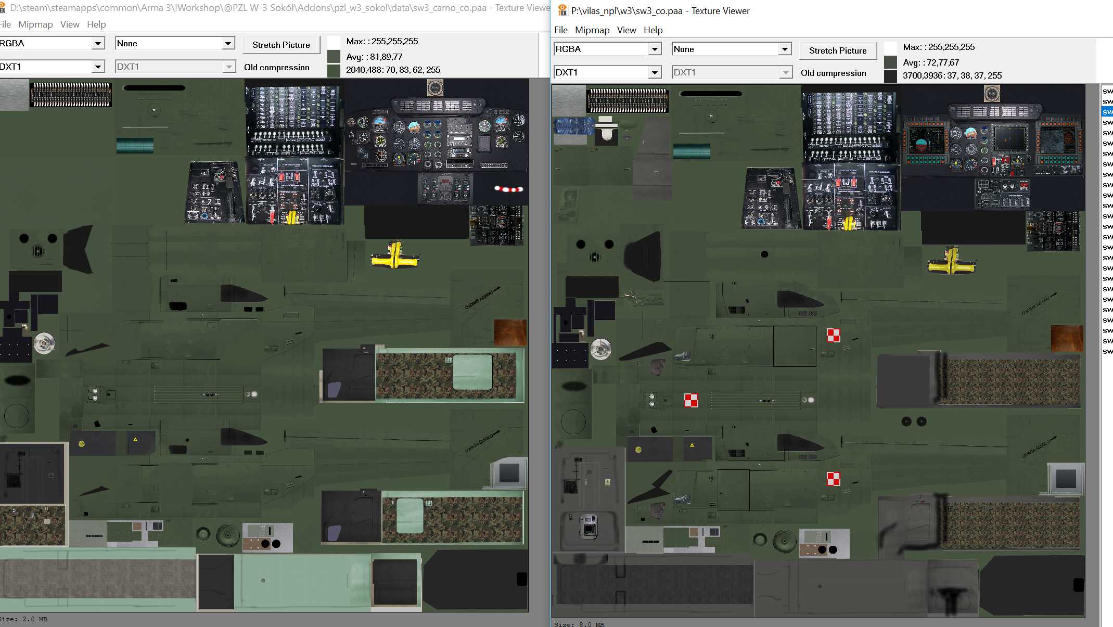Screen dimensions: 1113x627
Task: Open File menu in right Texture Viewer
Action: (560, 30)
